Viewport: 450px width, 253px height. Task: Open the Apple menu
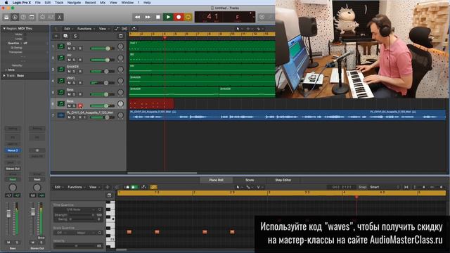[6, 3]
